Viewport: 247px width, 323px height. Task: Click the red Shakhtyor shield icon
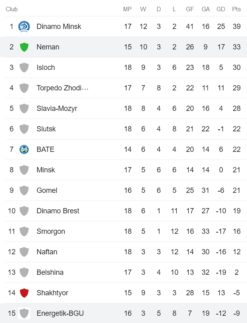24,293
